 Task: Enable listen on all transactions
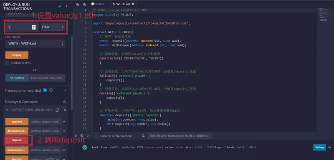coord(96,136)
